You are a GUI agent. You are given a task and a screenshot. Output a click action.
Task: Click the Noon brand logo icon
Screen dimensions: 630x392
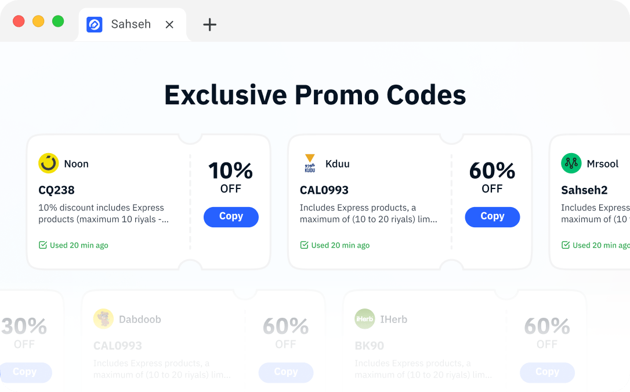(x=49, y=164)
